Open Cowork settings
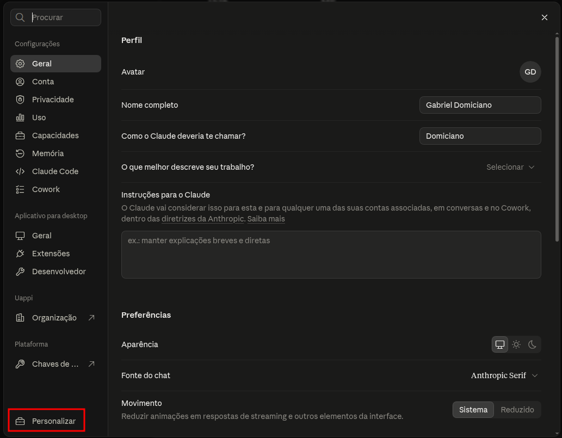The image size is (562, 438). click(x=55, y=189)
